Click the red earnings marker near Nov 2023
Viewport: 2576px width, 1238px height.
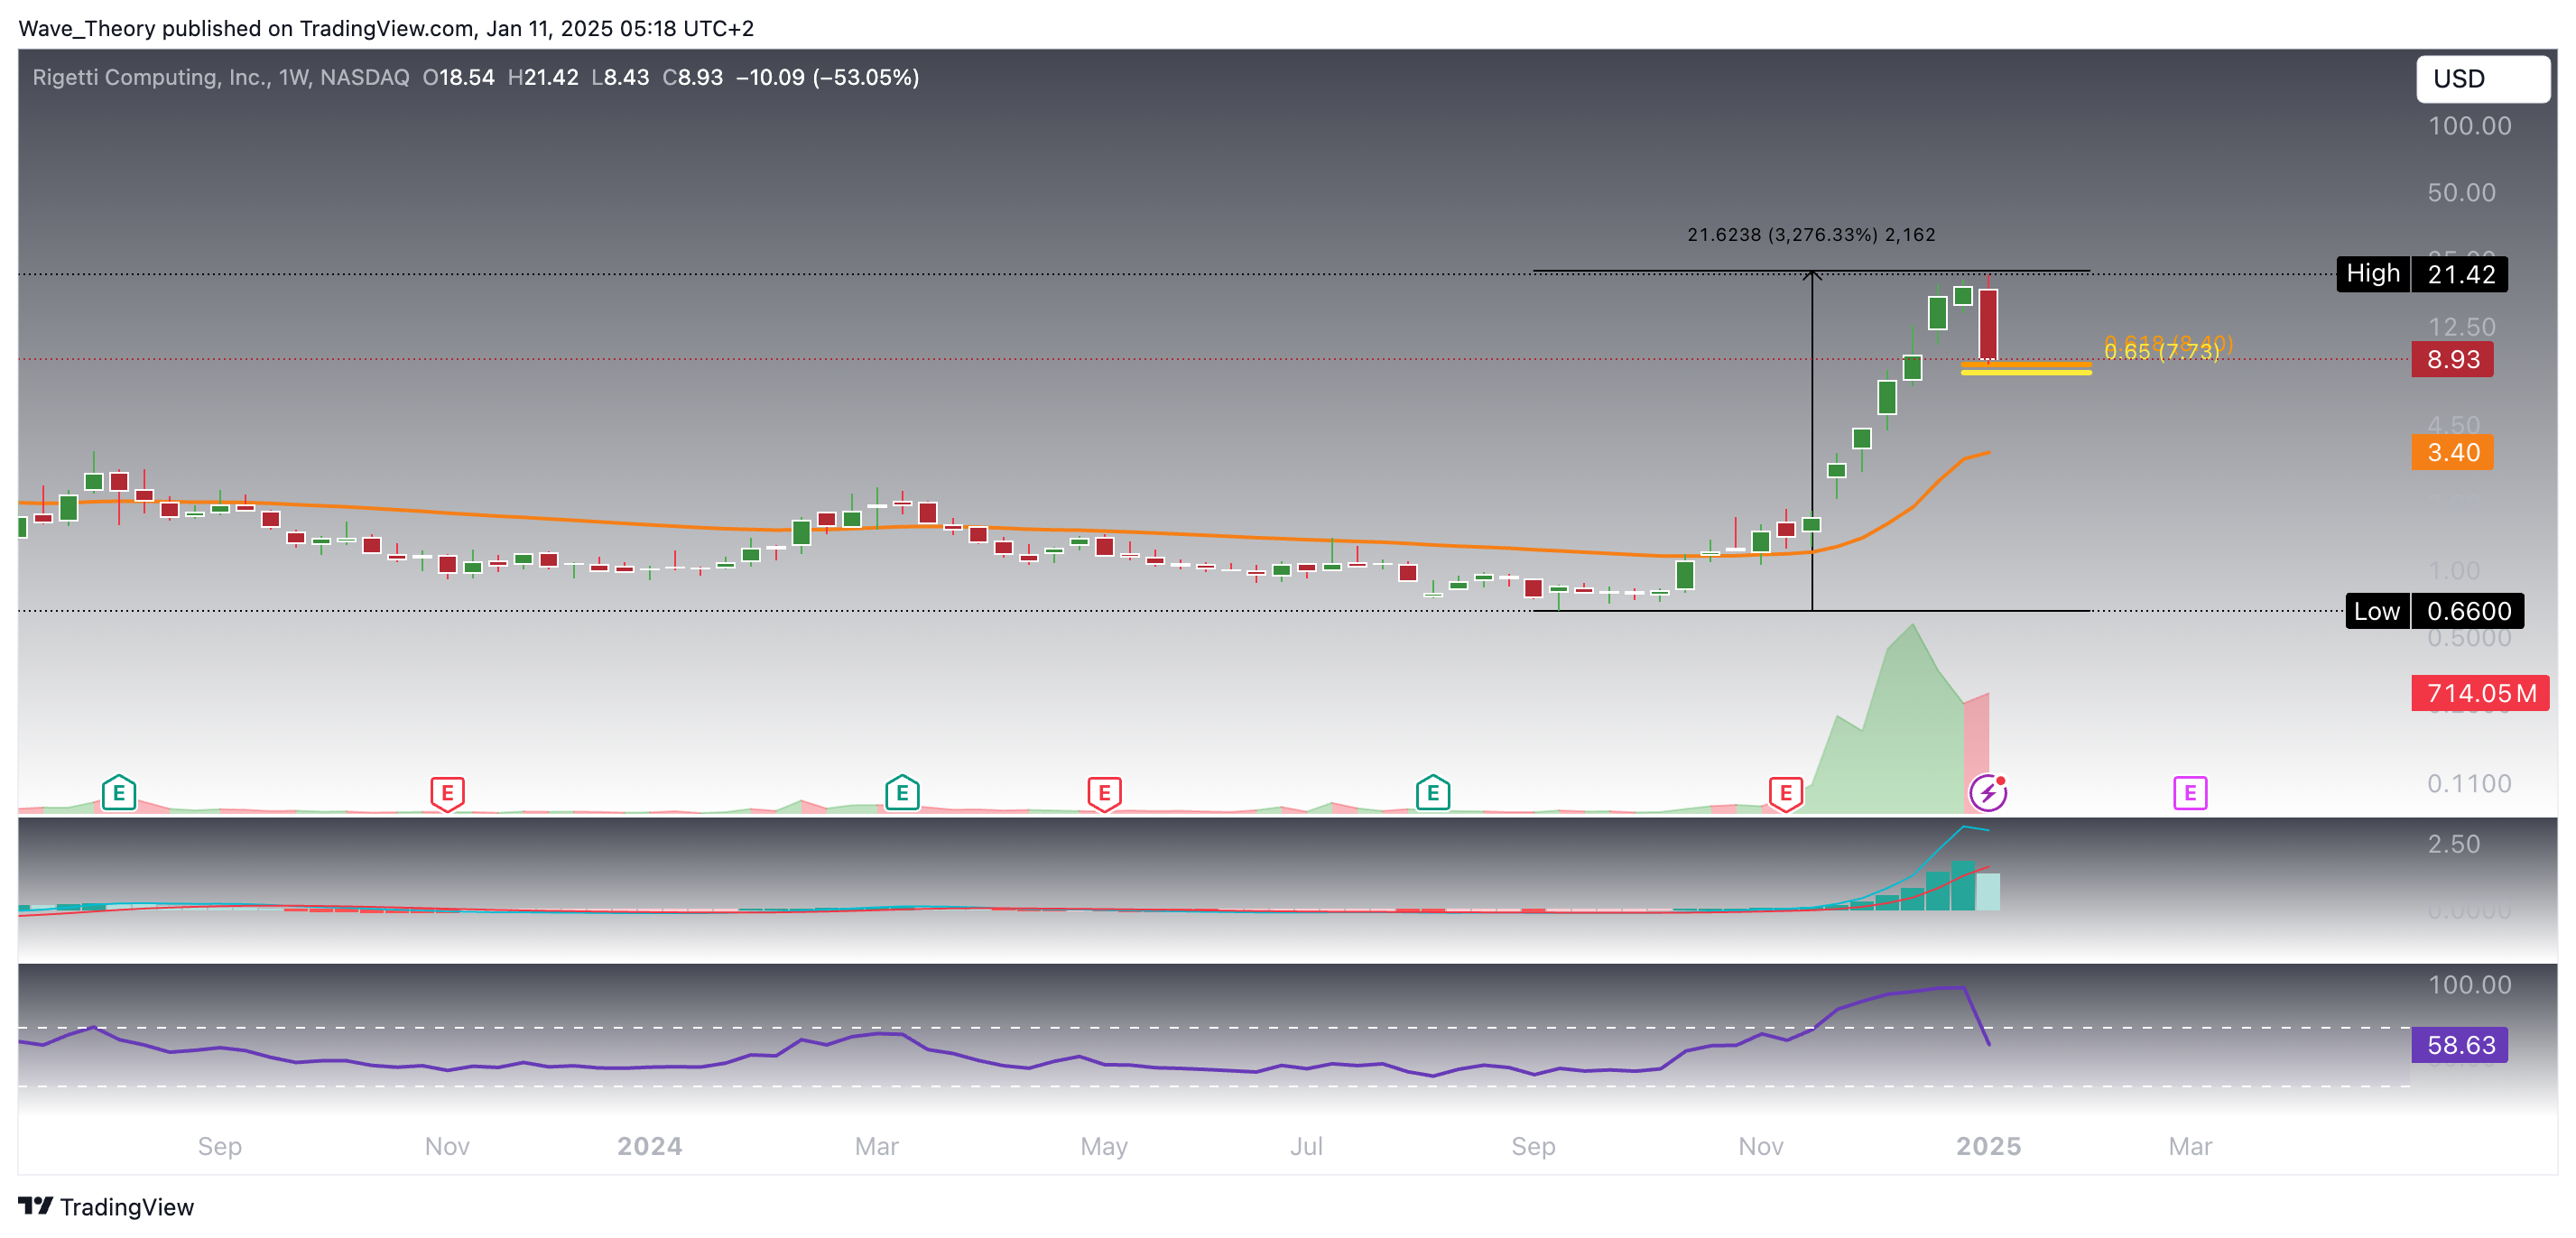[x=447, y=793]
